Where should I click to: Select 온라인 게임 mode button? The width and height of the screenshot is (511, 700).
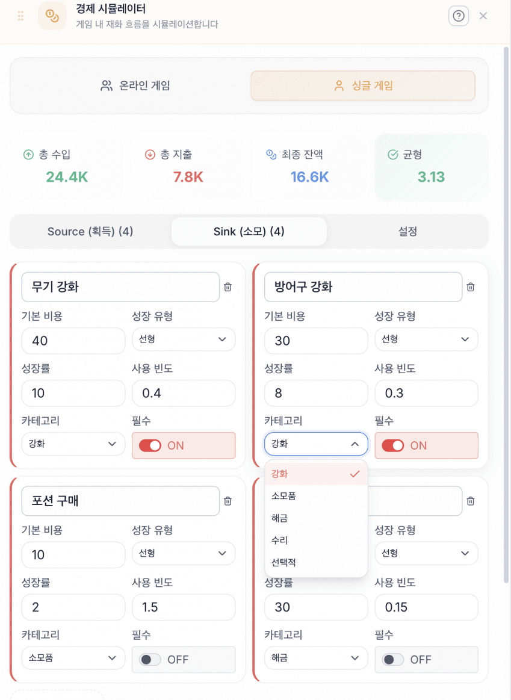click(x=135, y=85)
